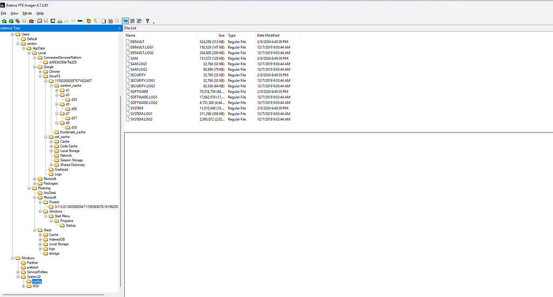
Task: Click the greyed-out Verify Drive/Image icon
Action: tap(73, 21)
